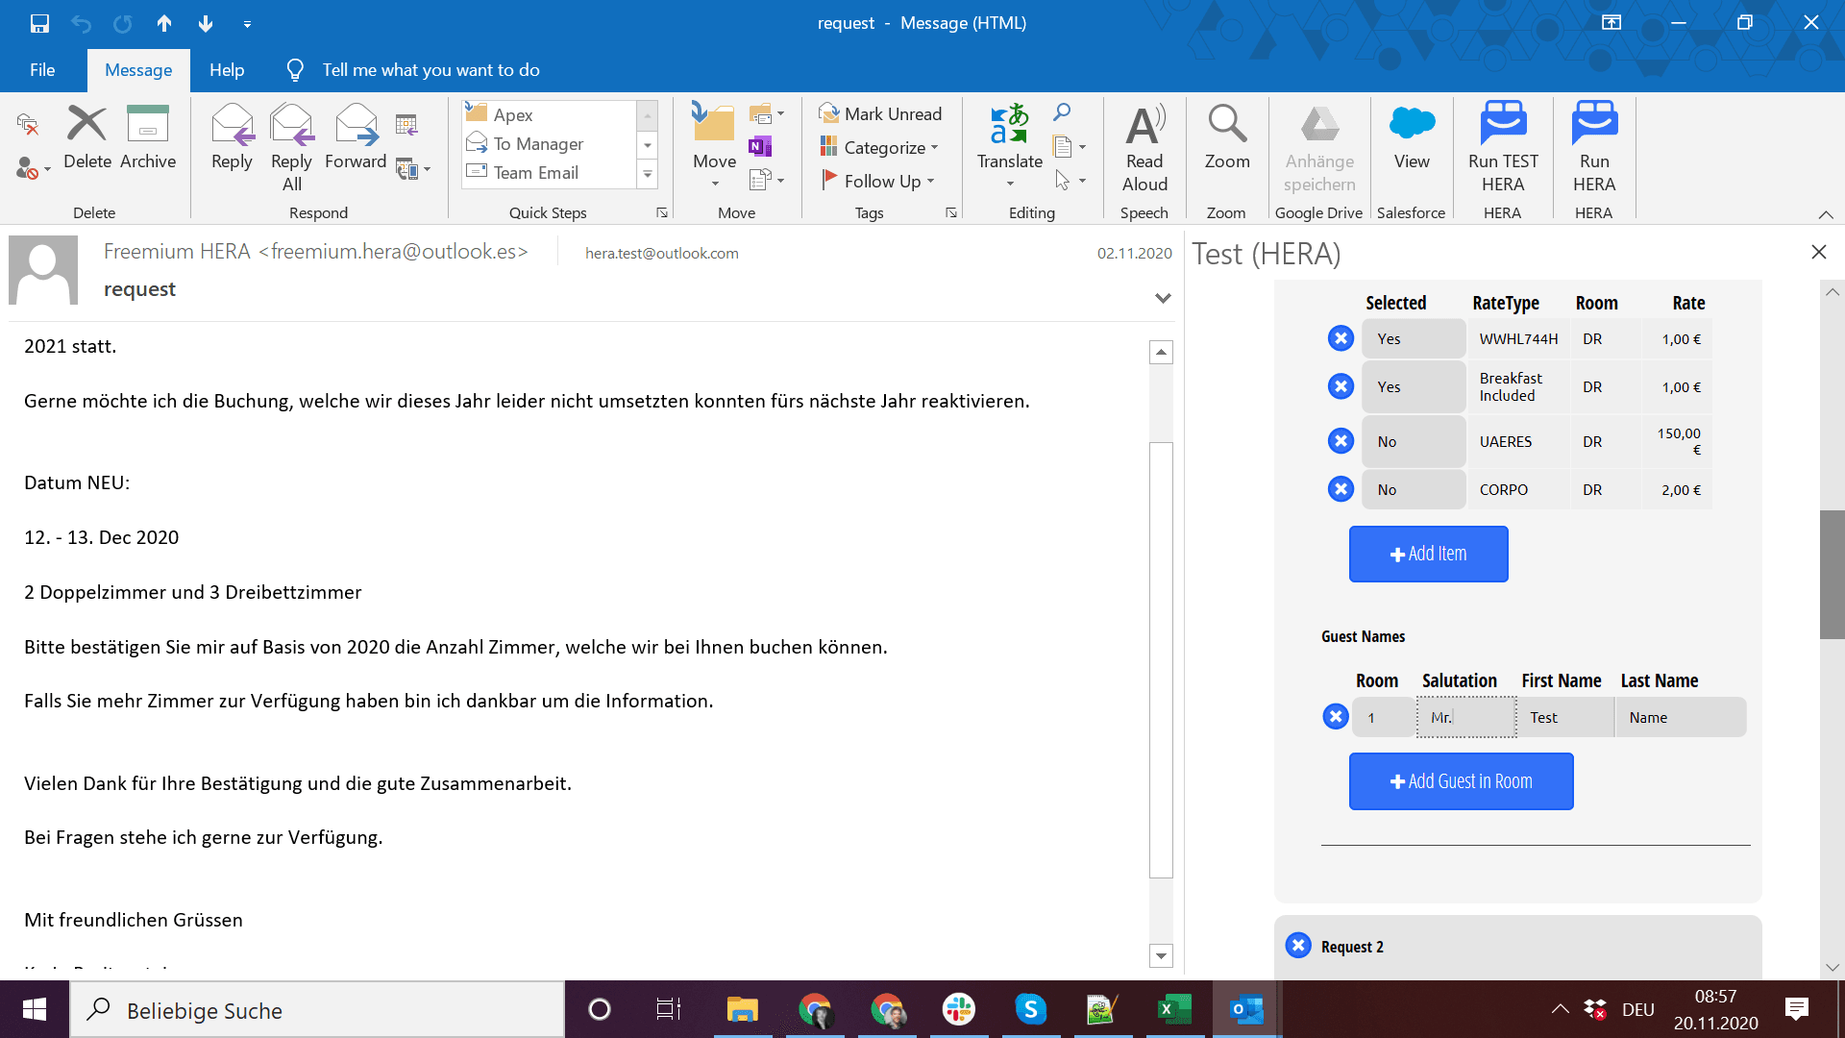Open the File menu
The height and width of the screenshot is (1038, 1845).
pos(42,70)
